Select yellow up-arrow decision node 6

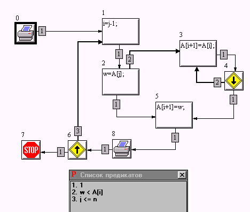[x=77, y=150]
